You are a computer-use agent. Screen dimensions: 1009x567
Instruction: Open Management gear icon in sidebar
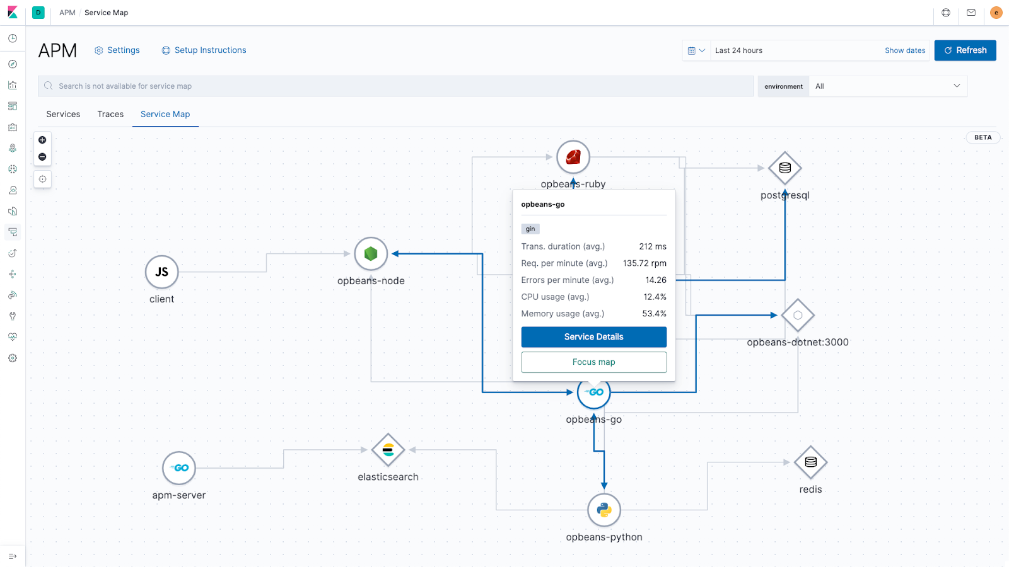coord(13,358)
